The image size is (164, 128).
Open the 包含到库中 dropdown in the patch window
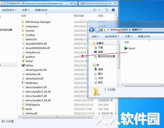point(112,36)
